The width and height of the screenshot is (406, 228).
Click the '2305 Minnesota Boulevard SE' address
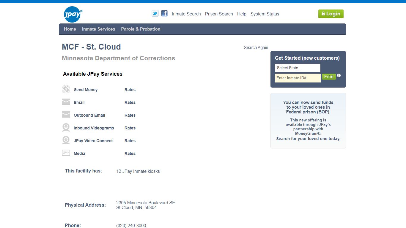point(146,203)
